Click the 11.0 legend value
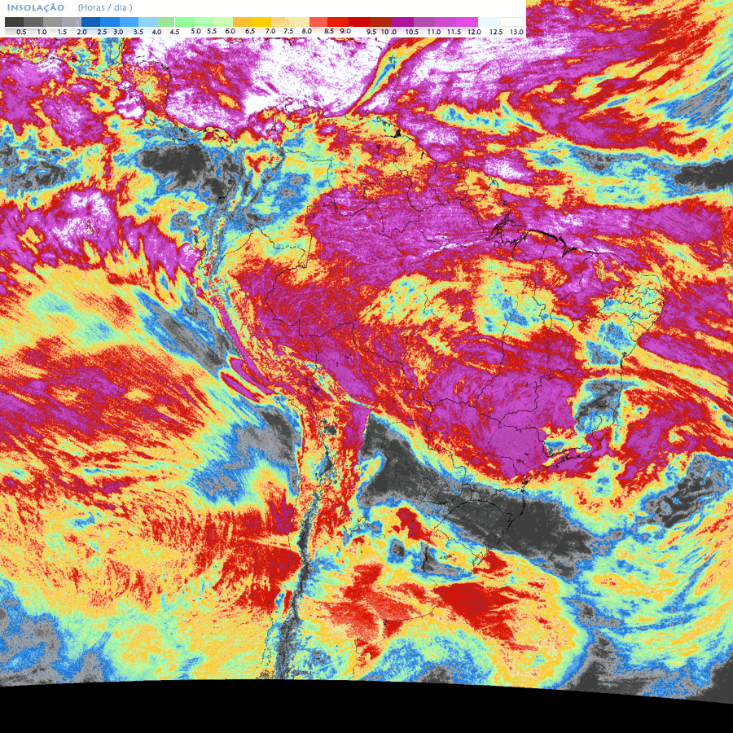This screenshot has height=733, width=733. click(434, 32)
